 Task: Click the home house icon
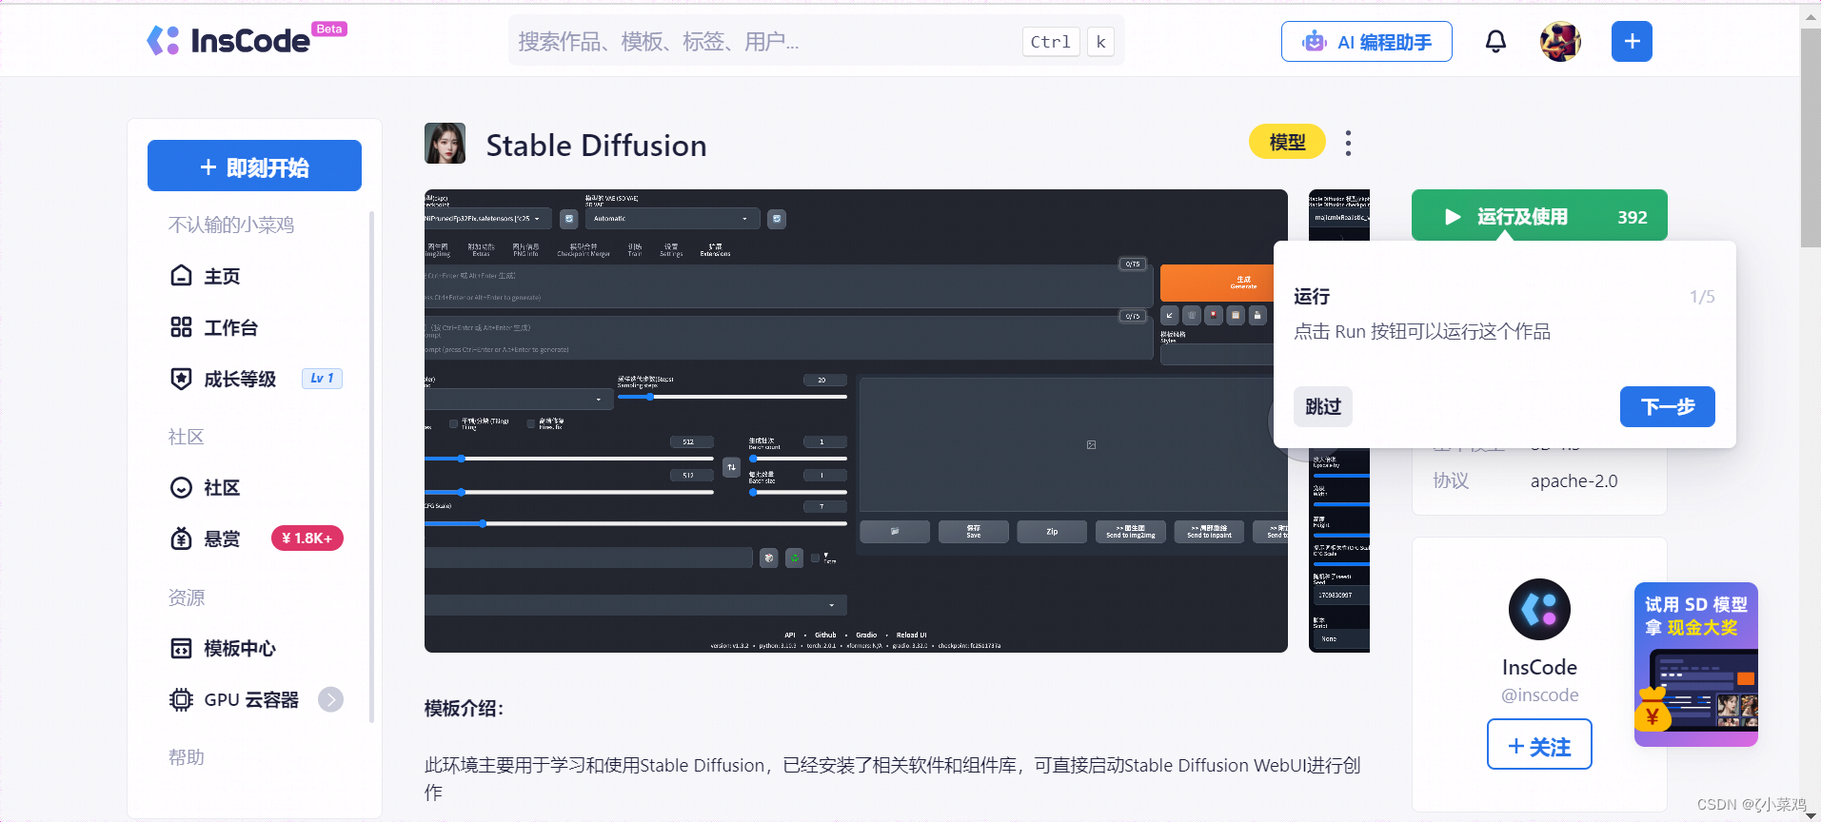click(x=181, y=276)
